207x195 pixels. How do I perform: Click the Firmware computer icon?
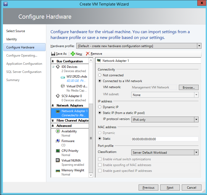pyautogui.click(x=58, y=141)
